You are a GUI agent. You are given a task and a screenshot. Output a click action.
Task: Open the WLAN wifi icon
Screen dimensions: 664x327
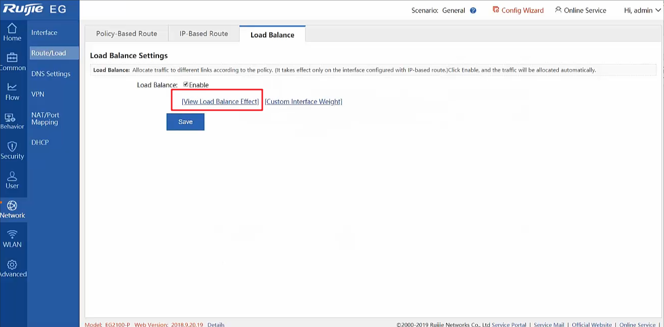(12, 235)
